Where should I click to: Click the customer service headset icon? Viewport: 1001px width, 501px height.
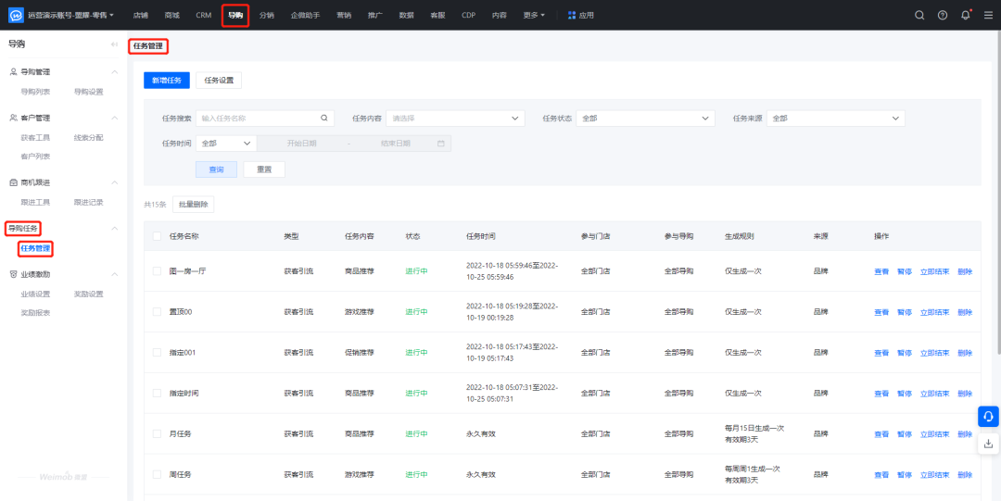988,416
